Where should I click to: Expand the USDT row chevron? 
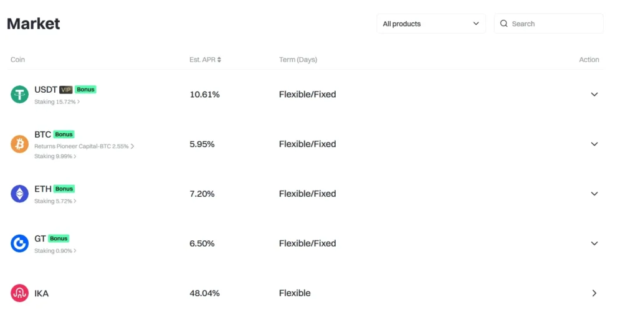[594, 95]
